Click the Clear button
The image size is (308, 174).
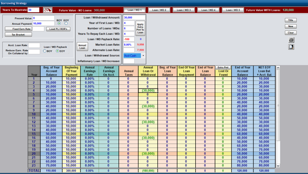291,33
